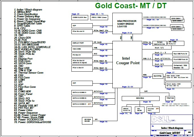
Task: Select index row '41. Display Port'
Action: [23, 59]
